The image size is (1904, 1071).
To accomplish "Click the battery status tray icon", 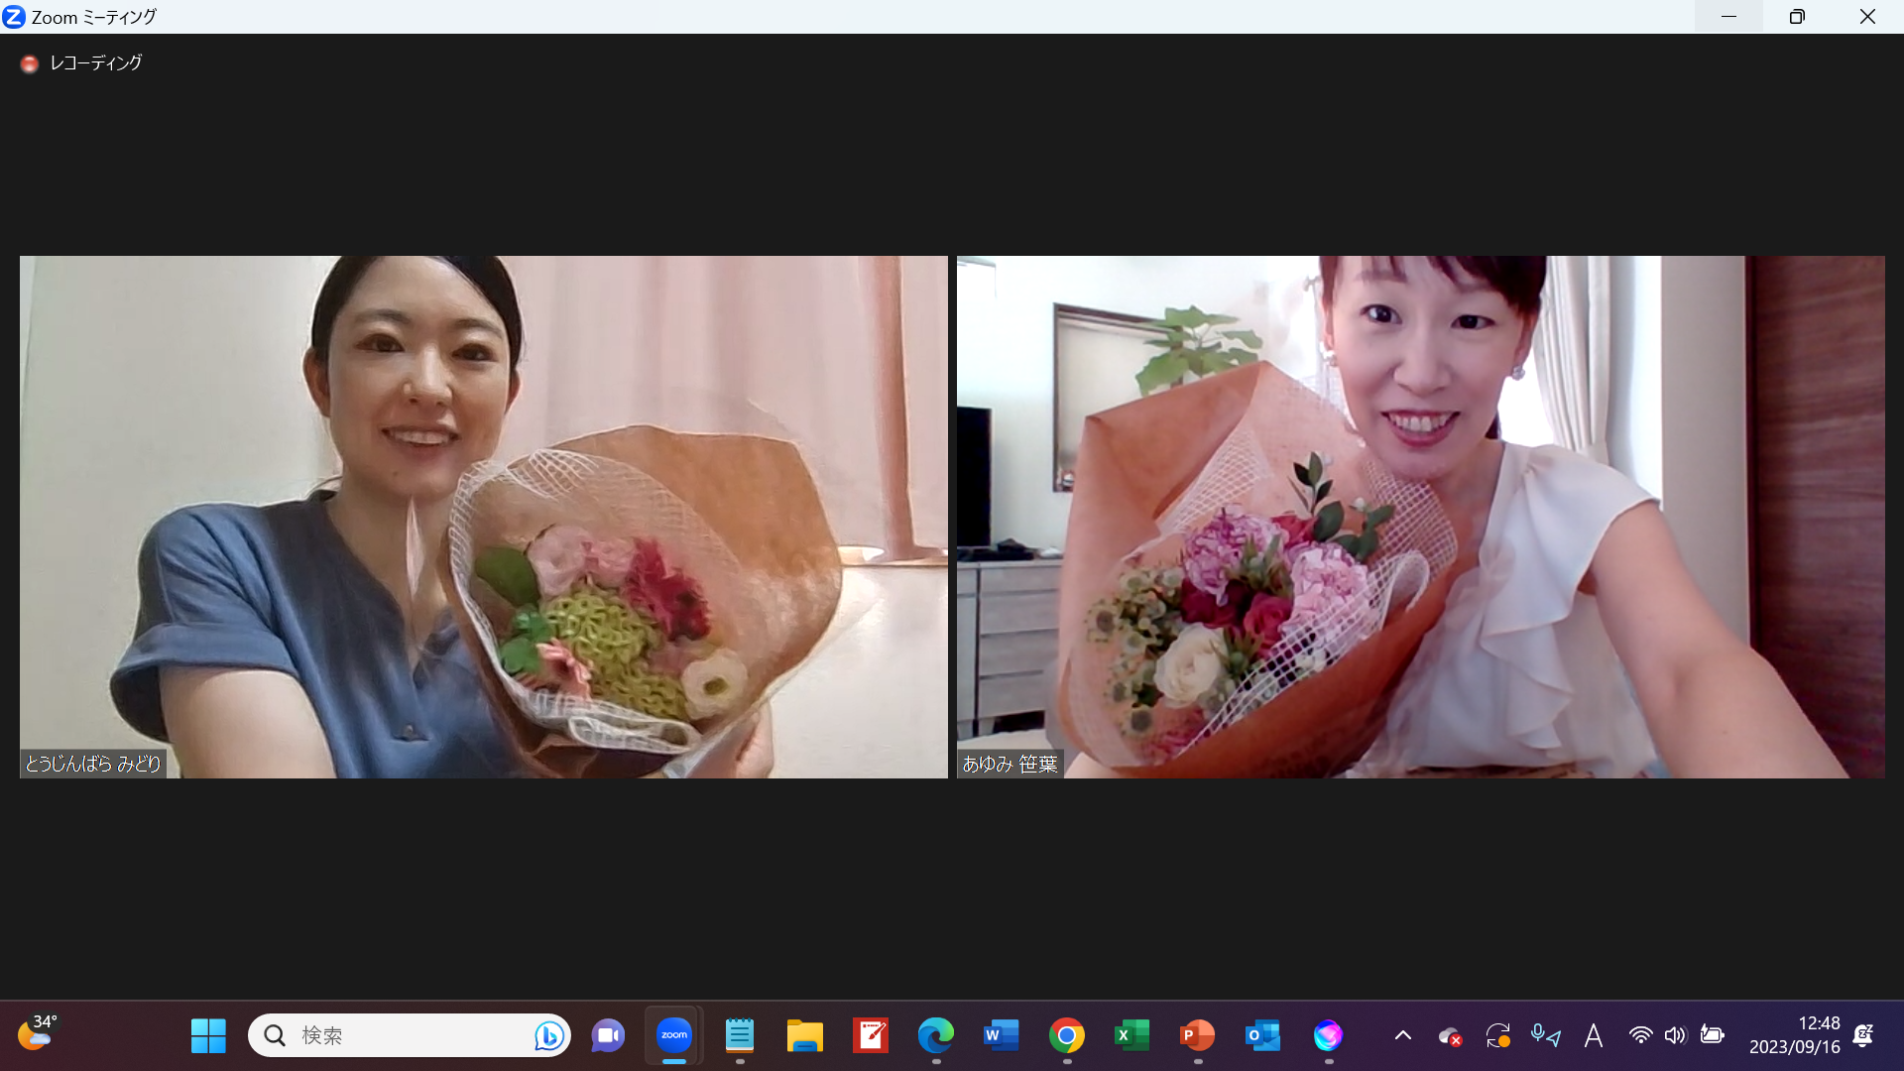I will (x=1713, y=1035).
